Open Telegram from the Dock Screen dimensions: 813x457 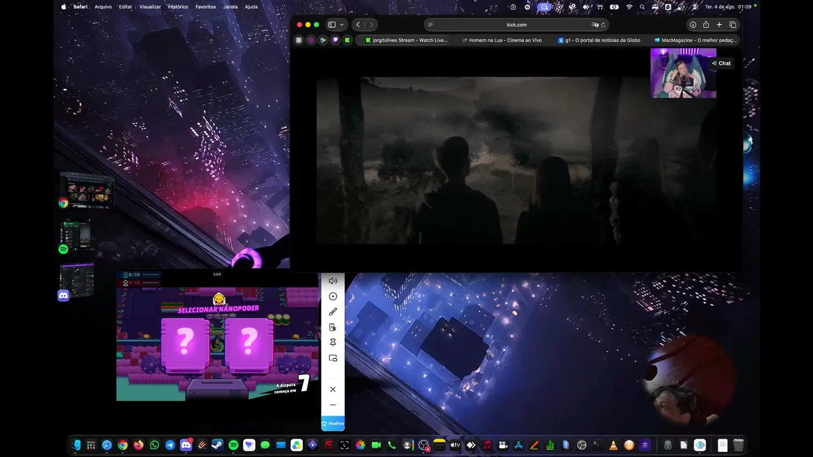170,445
